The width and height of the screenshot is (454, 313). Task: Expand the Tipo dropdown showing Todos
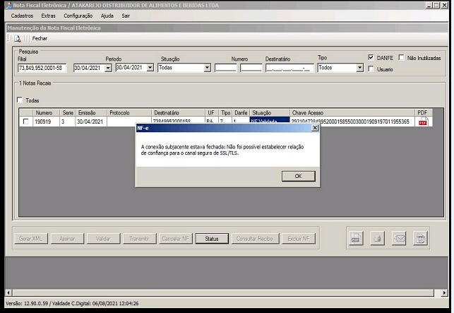pos(359,68)
